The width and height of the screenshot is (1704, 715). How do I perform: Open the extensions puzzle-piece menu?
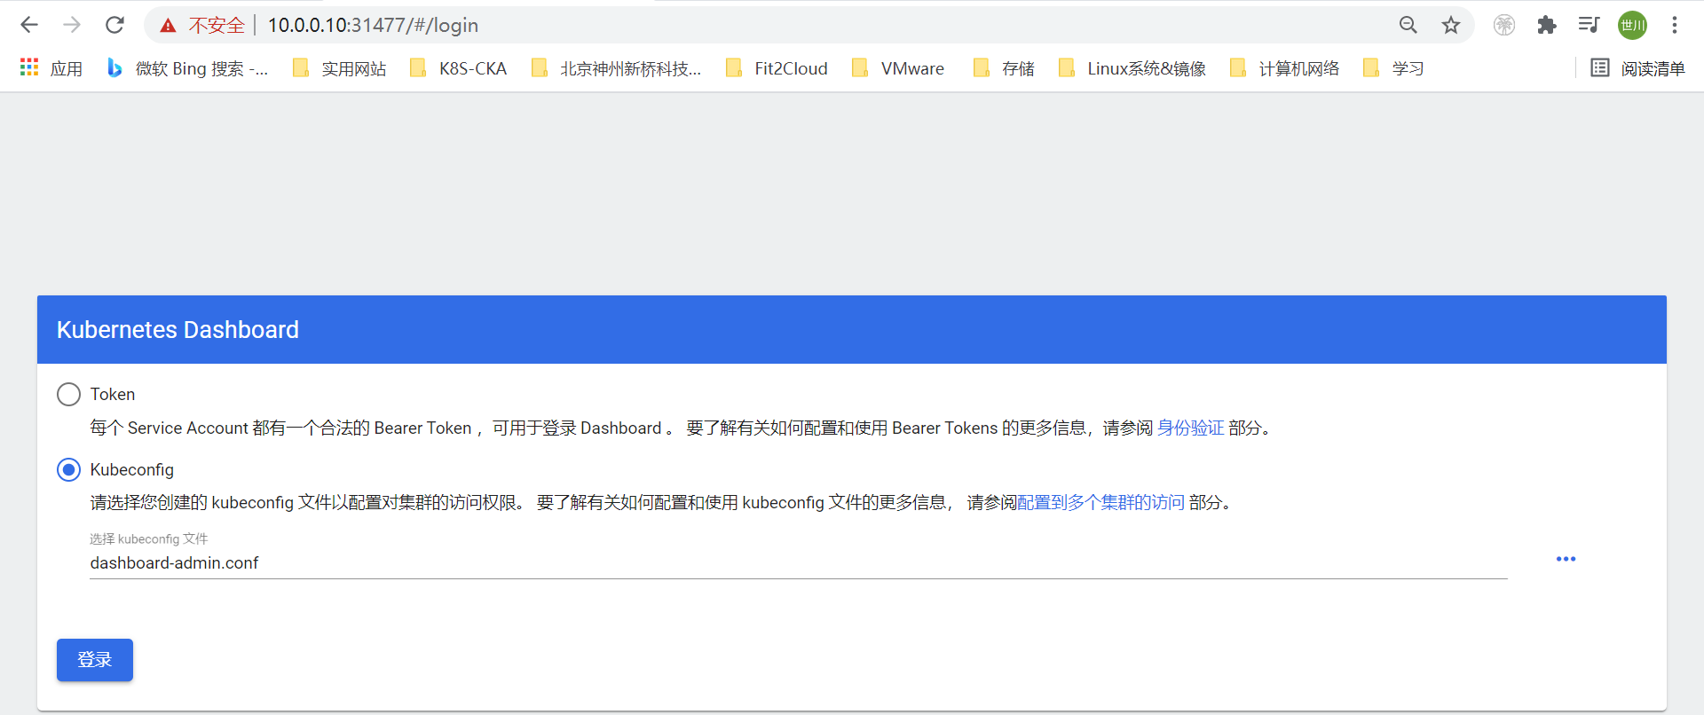click(x=1547, y=25)
